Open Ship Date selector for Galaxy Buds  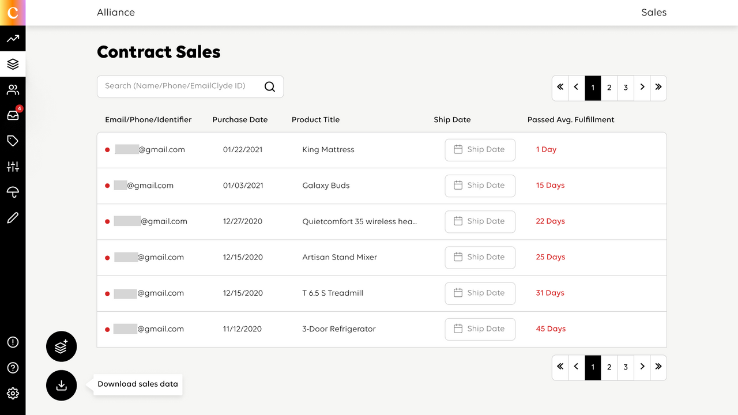point(480,185)
